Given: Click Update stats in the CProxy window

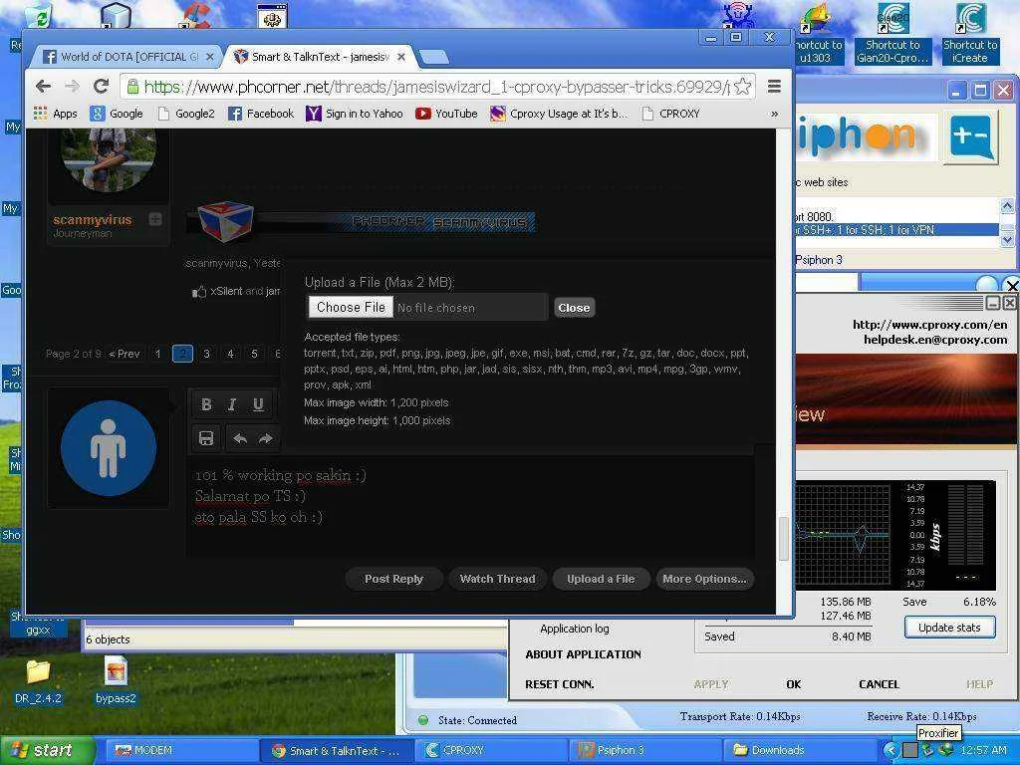Looking at the screenshot, I should pyautogui.click(x=949, y=628).
